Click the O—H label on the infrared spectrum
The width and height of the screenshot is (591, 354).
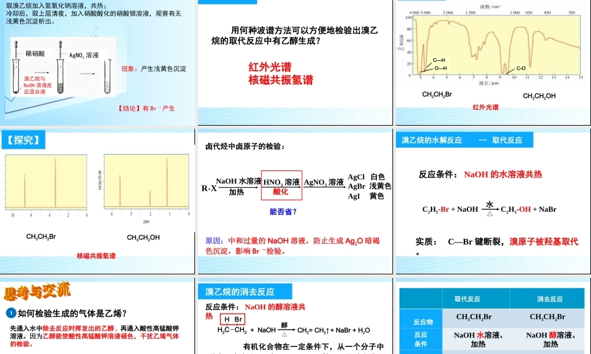[441, 68]
